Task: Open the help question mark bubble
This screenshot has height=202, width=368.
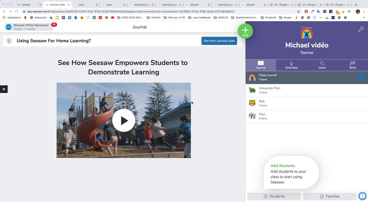Action: click(x=362, y=196)
